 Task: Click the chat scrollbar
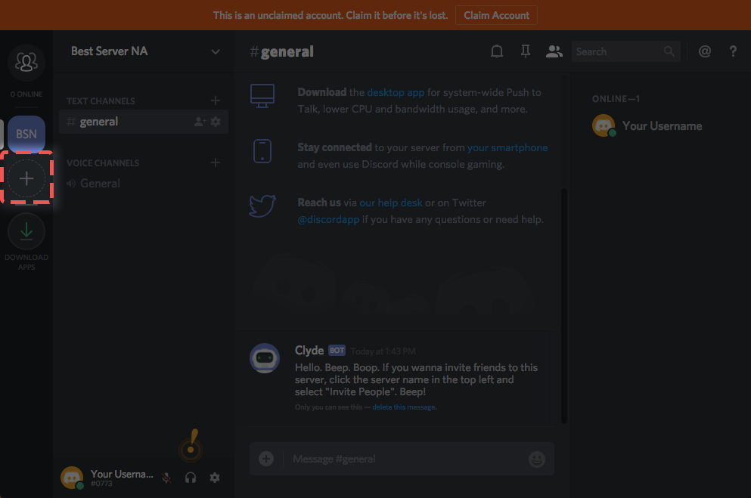564,306
